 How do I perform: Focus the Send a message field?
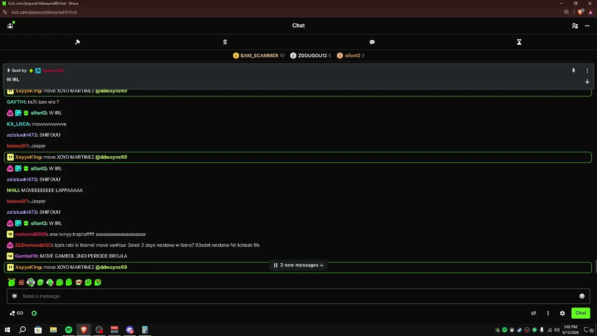[x=298, y=296]
